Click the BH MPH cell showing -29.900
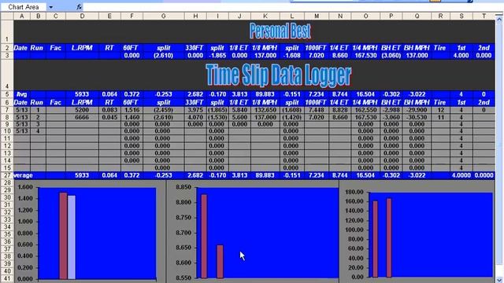Viewport: 504px width, 283px height. pyautogui.click(x=417, y=110)
